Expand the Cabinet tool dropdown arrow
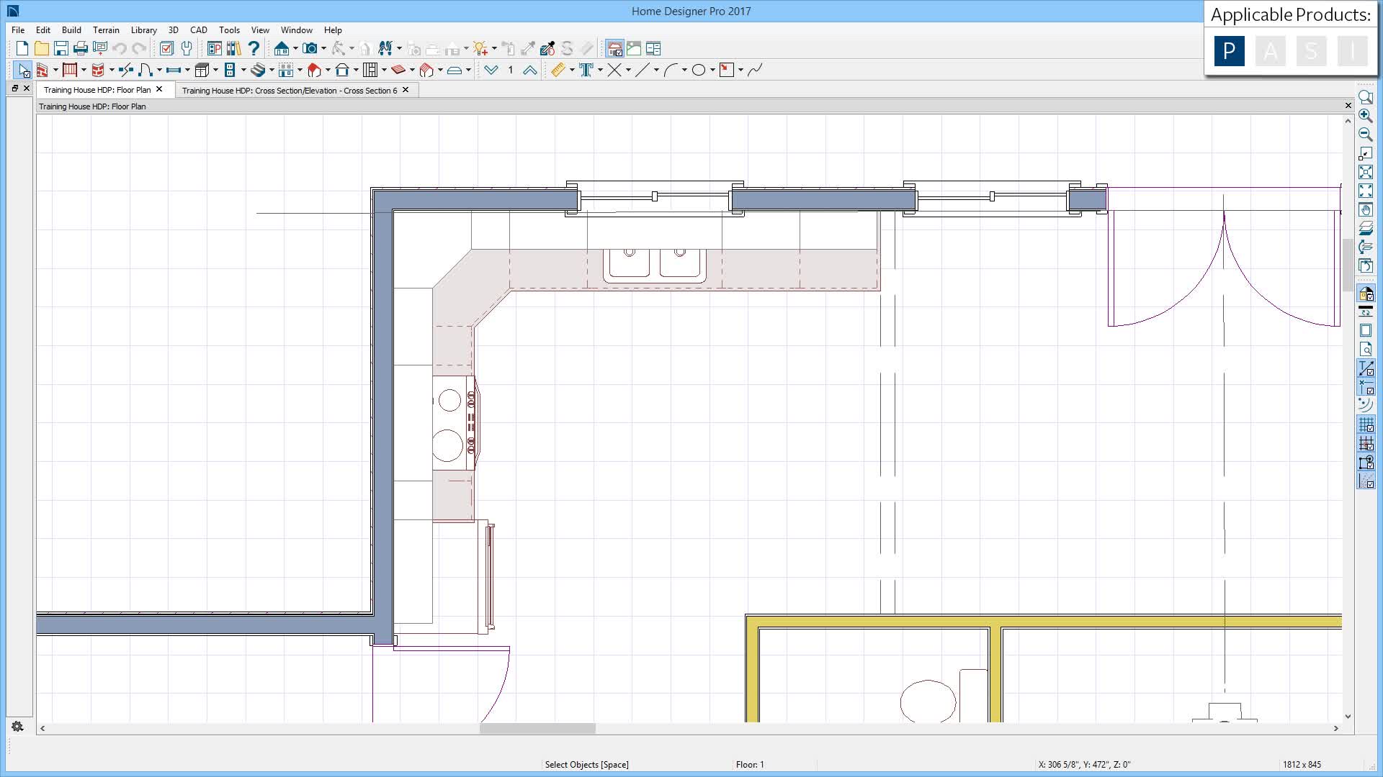 coord(215,70)
